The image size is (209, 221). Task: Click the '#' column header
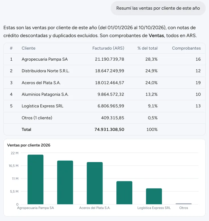pyautogui.click(x=11, y=48)
